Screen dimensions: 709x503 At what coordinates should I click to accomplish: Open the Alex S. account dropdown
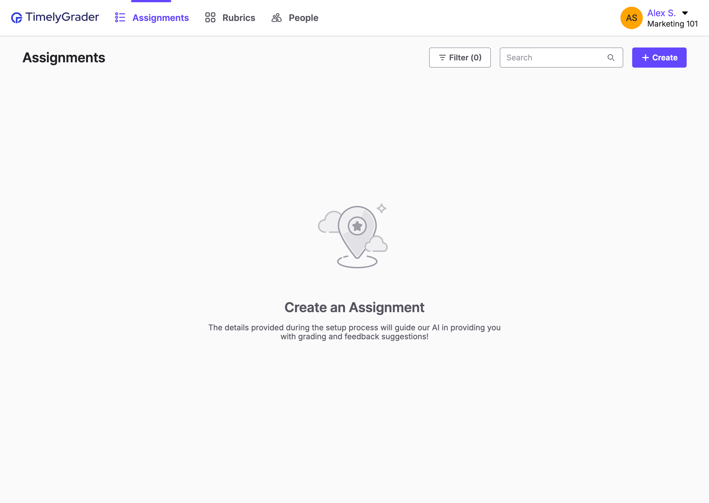(661, 13)
